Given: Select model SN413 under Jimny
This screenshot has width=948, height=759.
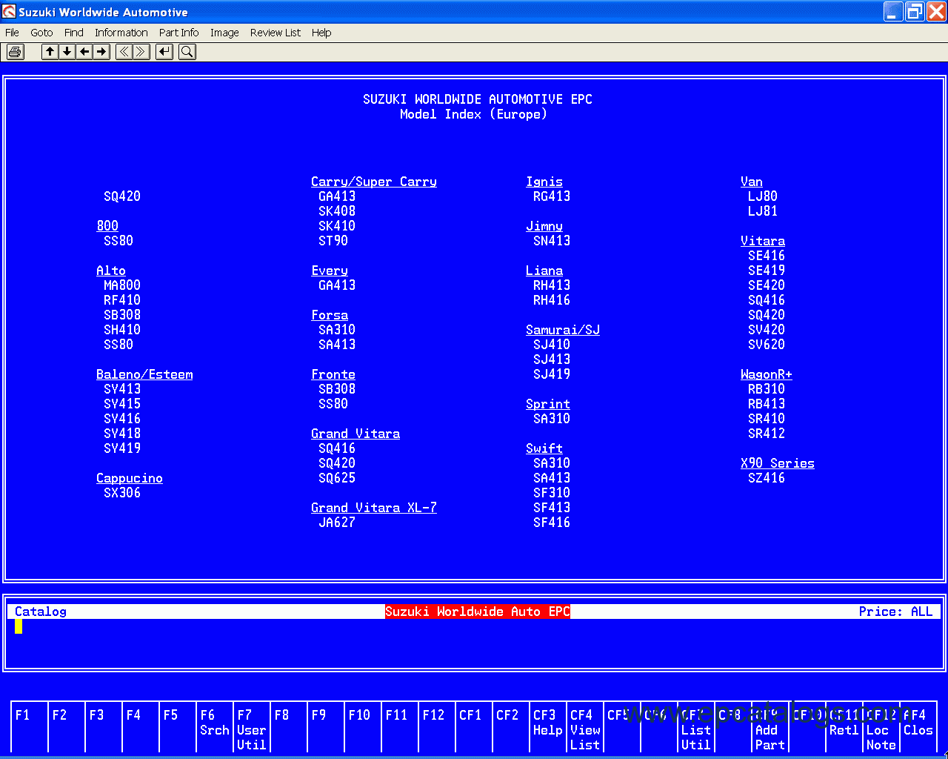Looking at the screenshot, I should [x=552, y=241].
